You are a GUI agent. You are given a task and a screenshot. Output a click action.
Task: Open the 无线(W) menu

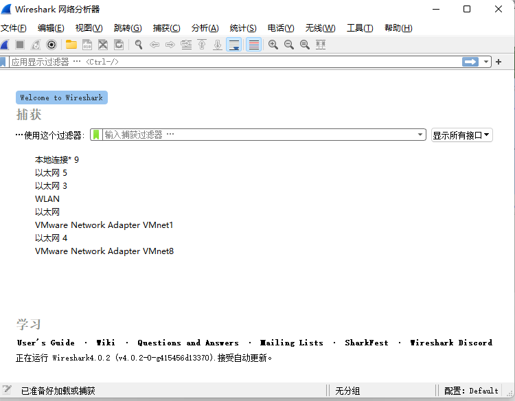point(320,28)
